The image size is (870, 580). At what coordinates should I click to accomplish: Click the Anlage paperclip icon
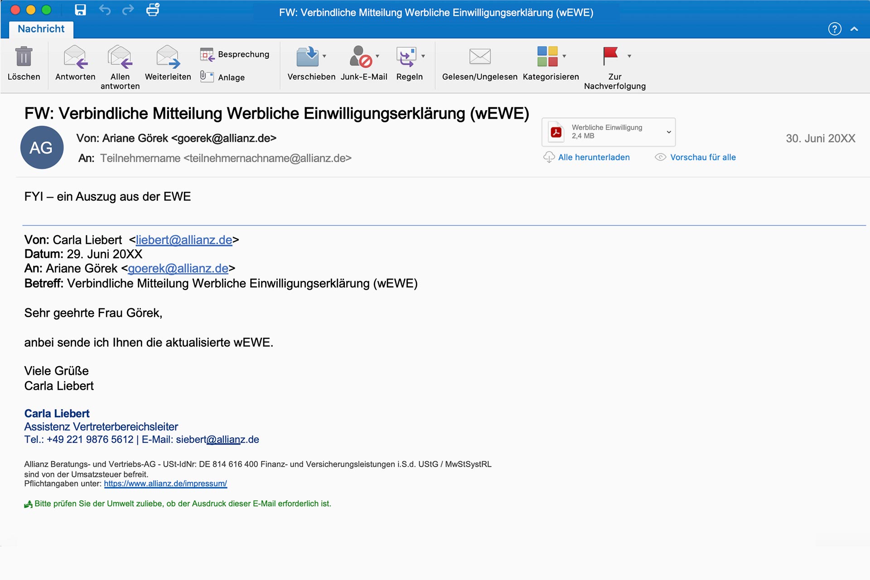(x=207, y=77)
